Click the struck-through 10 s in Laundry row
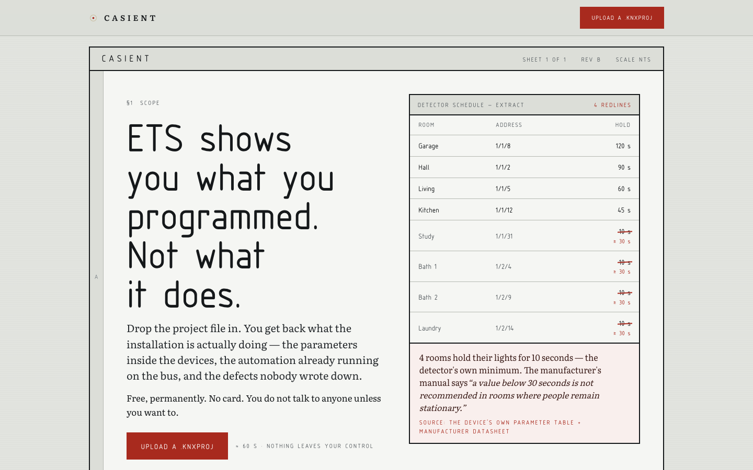 pos(624,323)
